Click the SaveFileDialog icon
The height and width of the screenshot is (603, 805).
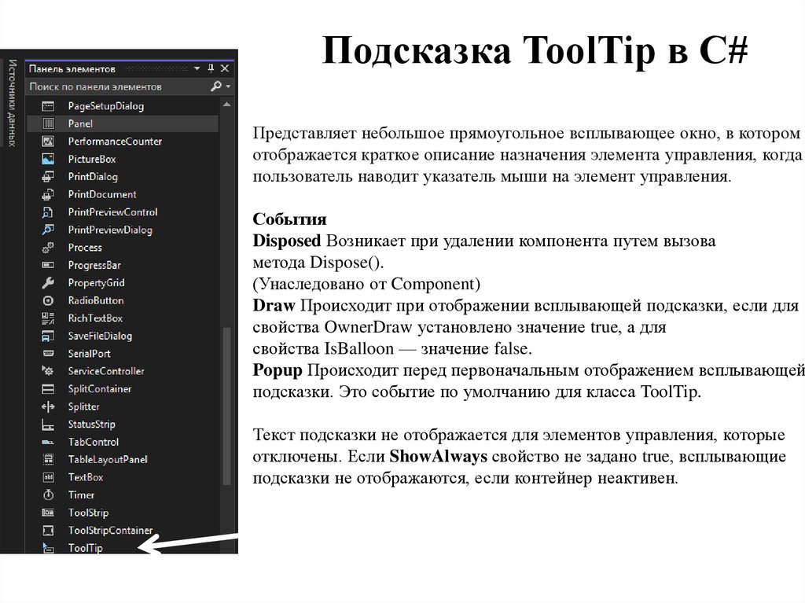(x=48, y=336)
